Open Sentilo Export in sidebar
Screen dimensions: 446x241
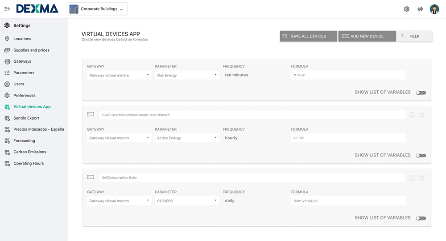coord(26,118)
